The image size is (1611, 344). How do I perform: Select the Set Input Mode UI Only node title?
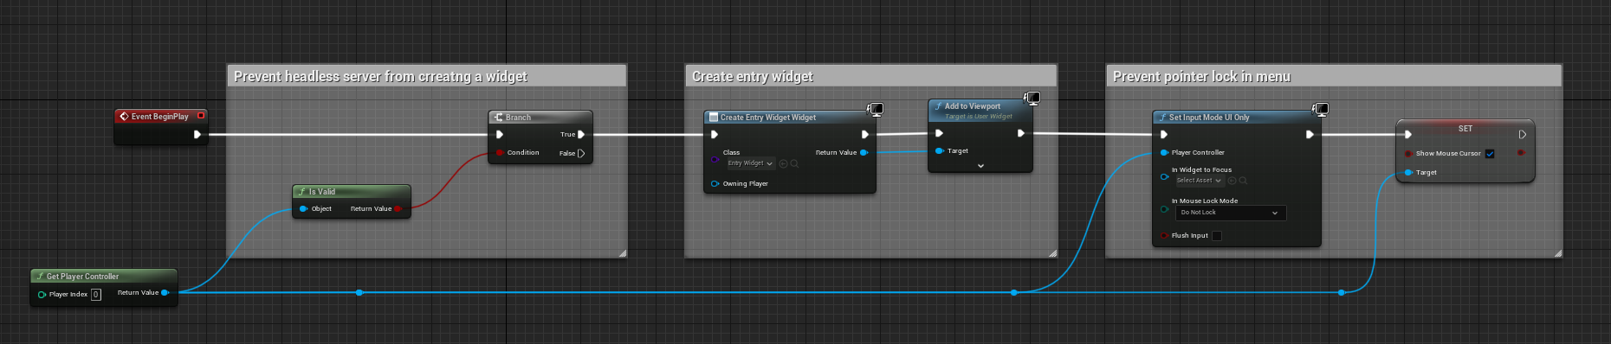point(1209,117)
